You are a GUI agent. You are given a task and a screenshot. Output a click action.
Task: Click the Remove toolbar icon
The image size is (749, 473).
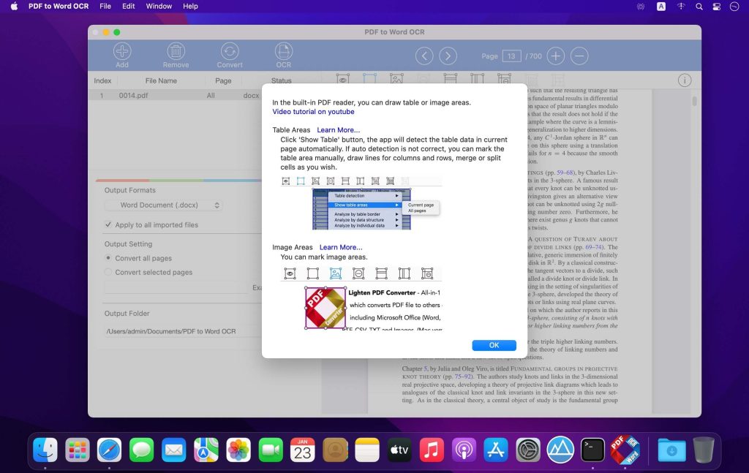pyautogui.click(x=176, y=53)
